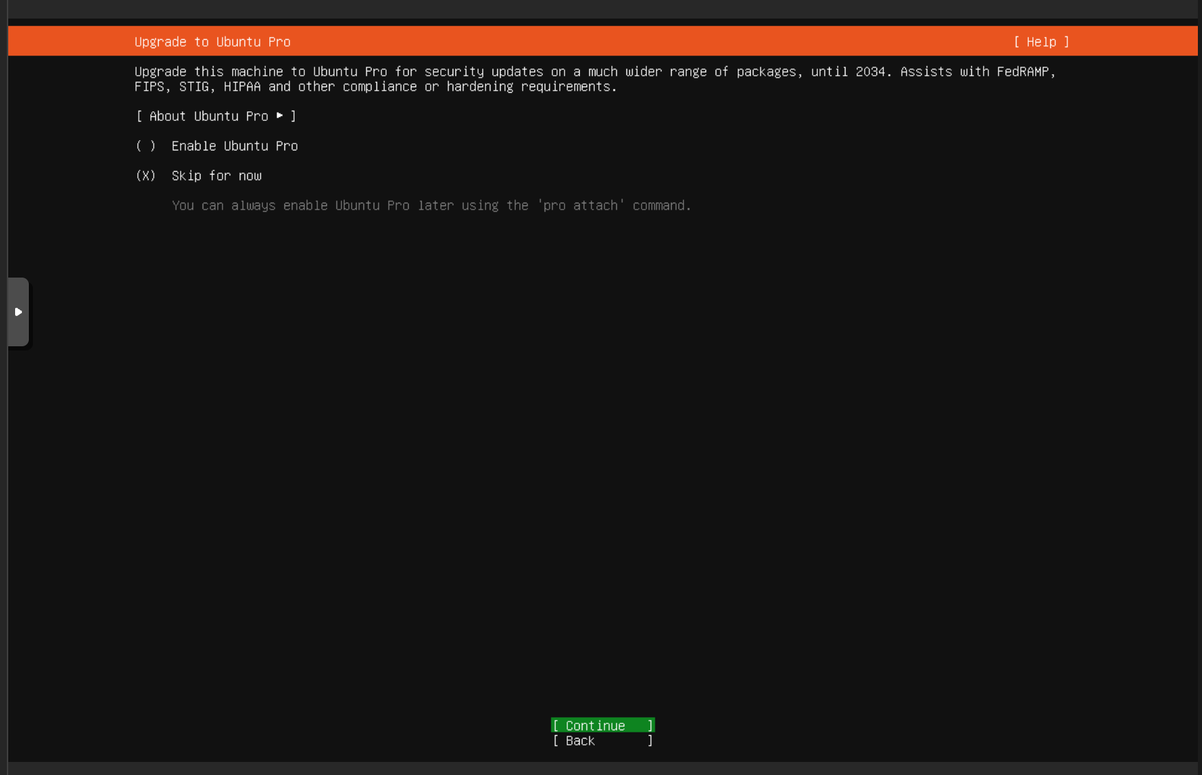Expand About Ubuntu Pro details
This screenshot has width=1202, height=775.
point(216,116)
